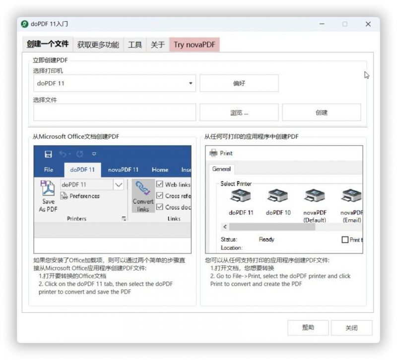Click the Convert links chain icon
The height and width of the screenshot is (360, 397).
click(x=143, y=188)
